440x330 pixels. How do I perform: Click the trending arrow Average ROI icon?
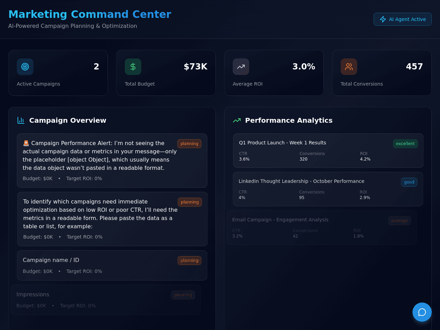click(x=241, y=67)
